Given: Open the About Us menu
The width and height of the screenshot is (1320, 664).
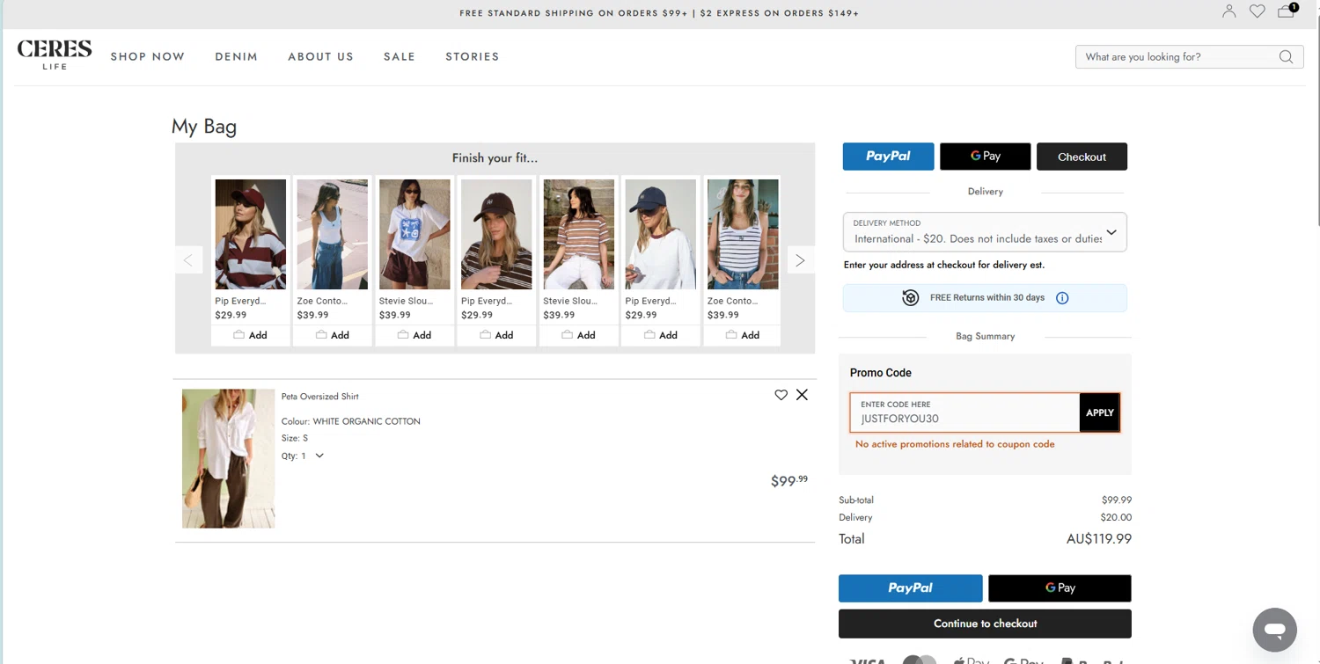Looking at the screenshot, I should [x=320, y=56].
